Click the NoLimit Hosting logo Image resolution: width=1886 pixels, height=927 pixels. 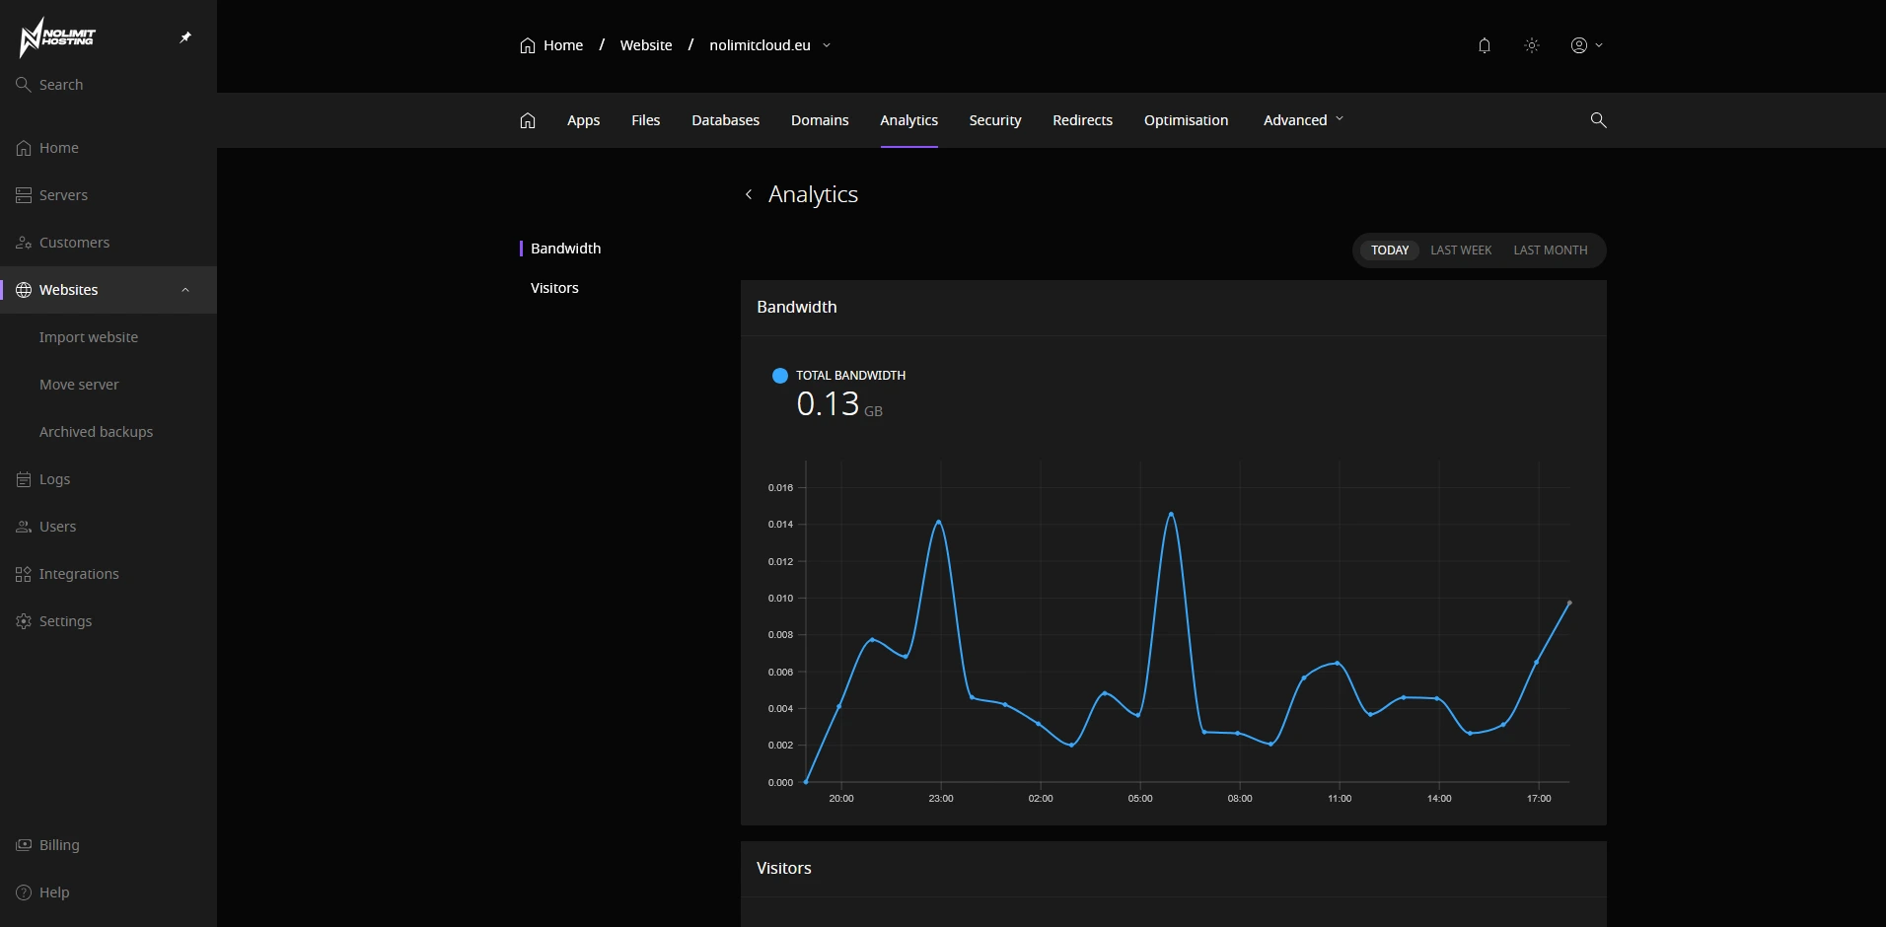click(x=57, y=37)
